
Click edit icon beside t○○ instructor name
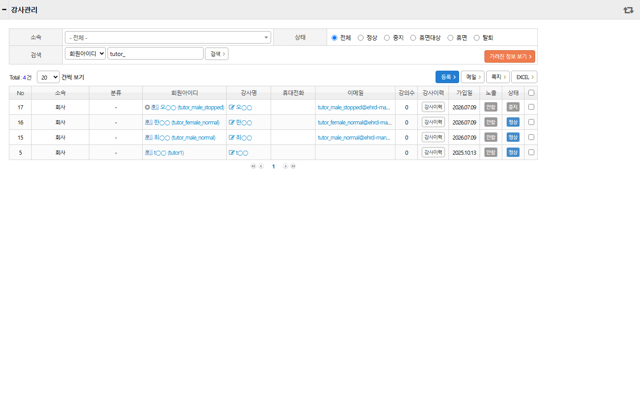(232, 152)
